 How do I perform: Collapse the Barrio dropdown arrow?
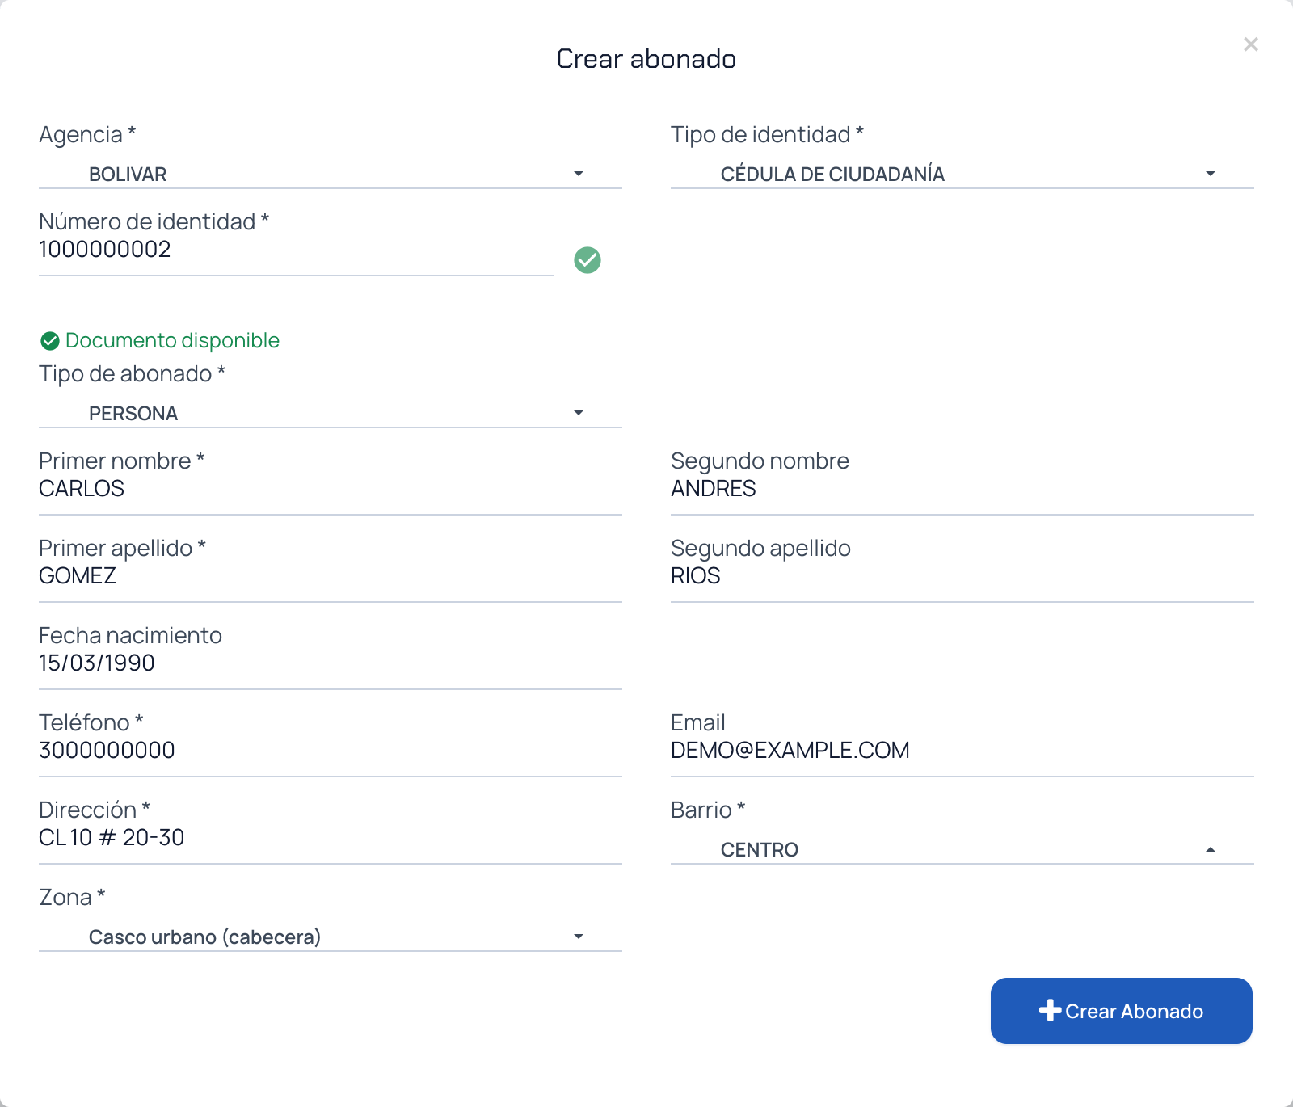[x=1211, y=849]
